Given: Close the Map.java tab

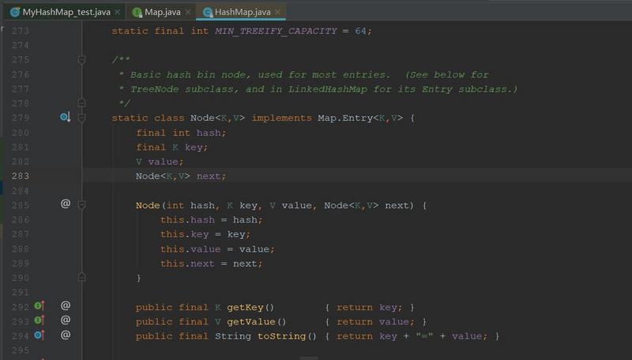Looking at the screenshot, I should pyautogui.click(x=188, y=12).
